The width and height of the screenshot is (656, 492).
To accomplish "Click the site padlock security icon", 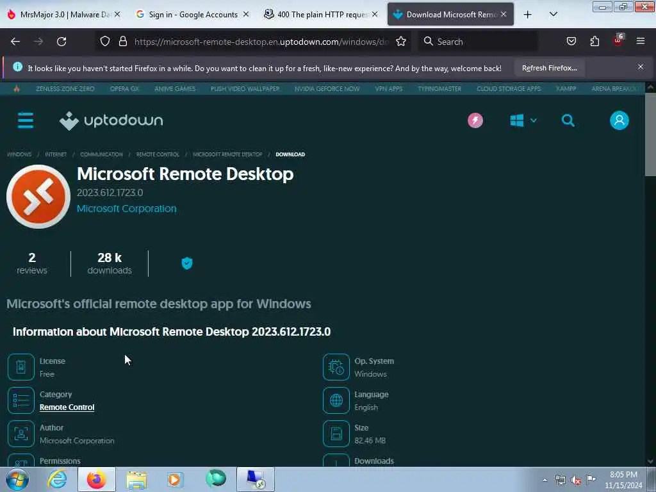I will [x=122, y=42].
